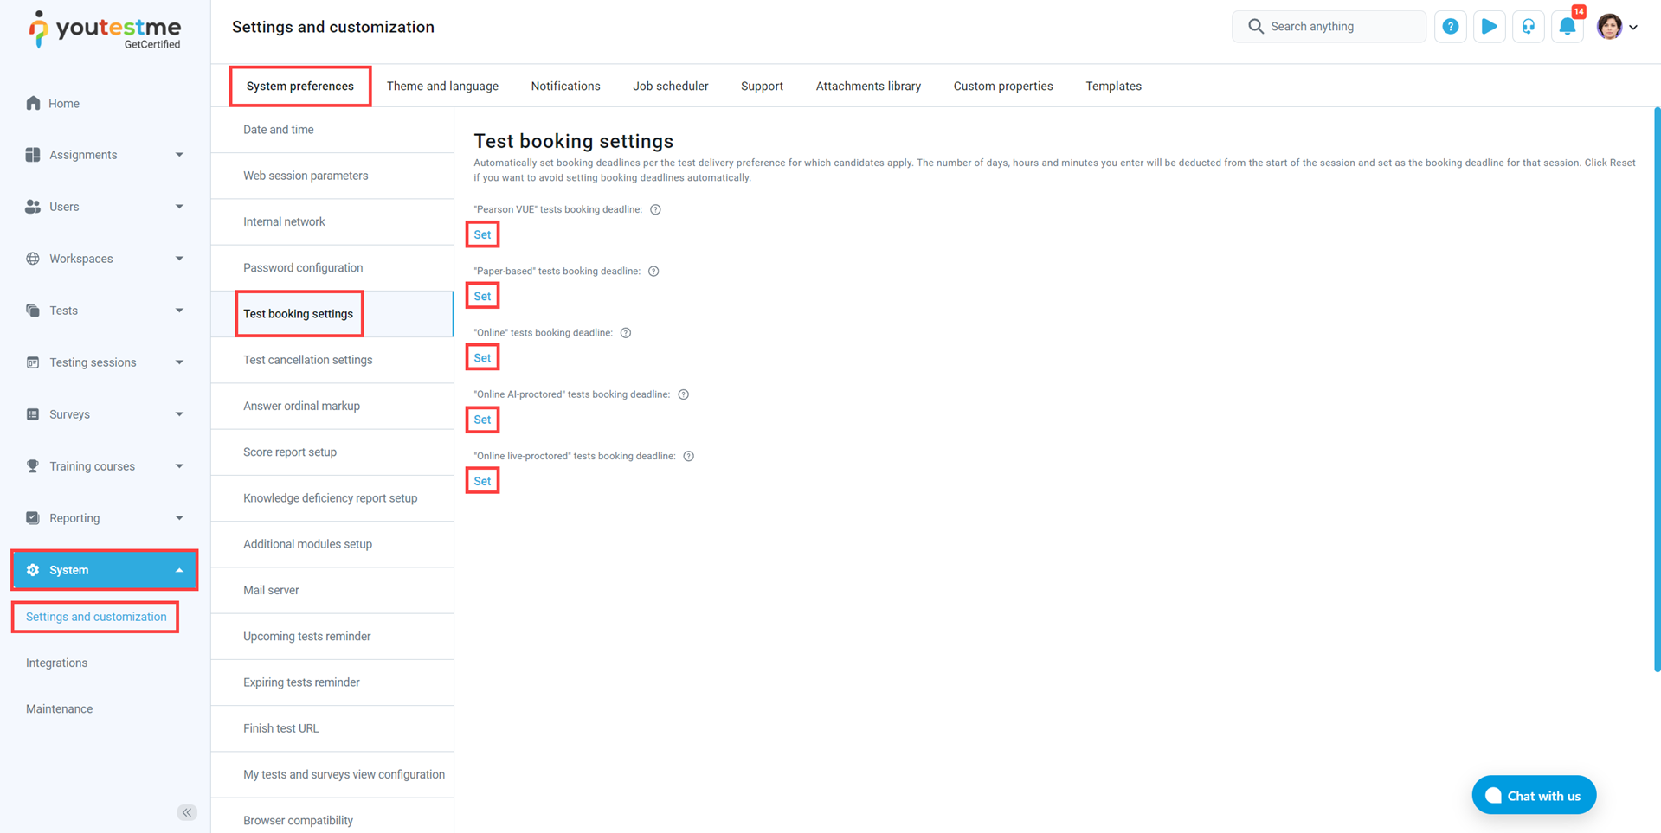This screenshot has height=833, width=1661.
Task: Click info icon beside Pearson VUE deadline
Action: (655, 209)
